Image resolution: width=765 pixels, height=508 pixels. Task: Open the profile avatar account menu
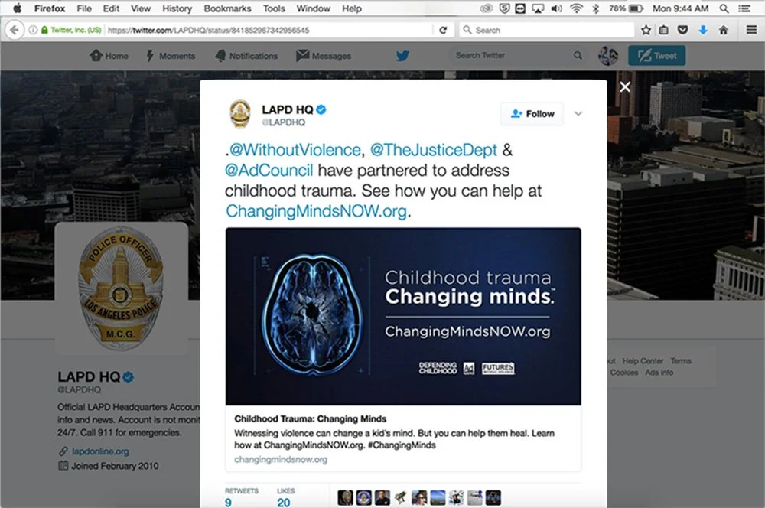(608, 56)
